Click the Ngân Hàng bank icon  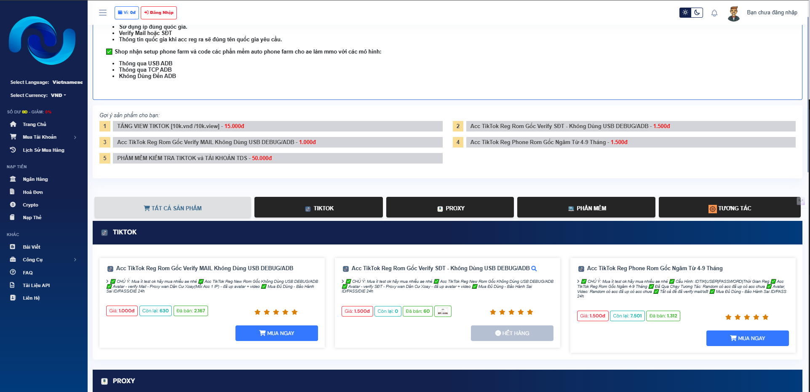(x=13, y=179)
